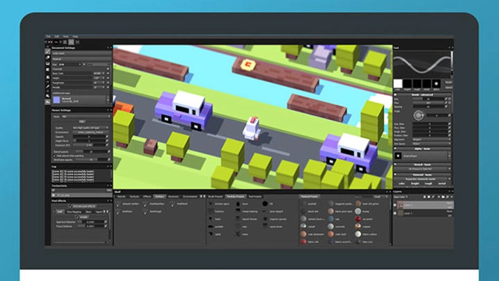
Task: Choose the copper material preset
Action: (362, 227)
